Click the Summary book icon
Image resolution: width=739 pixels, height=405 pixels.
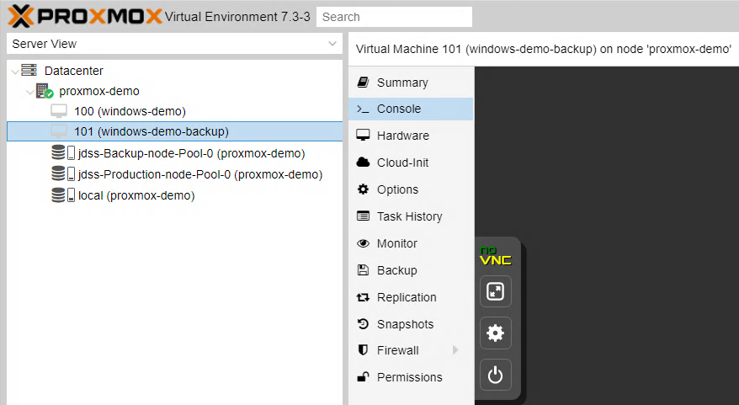363,82
